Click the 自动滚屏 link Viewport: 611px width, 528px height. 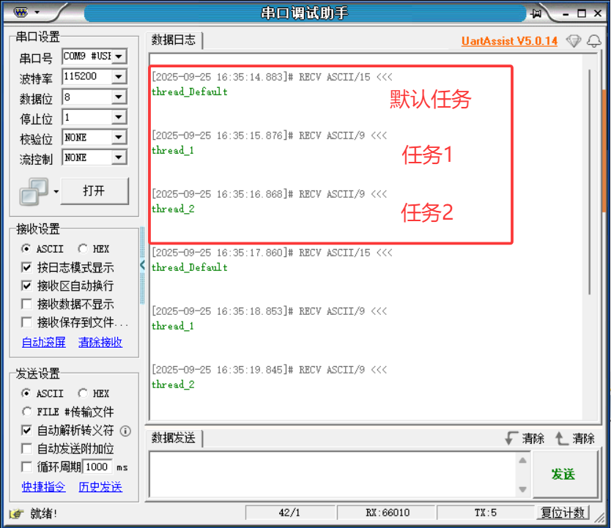[44, 342]
